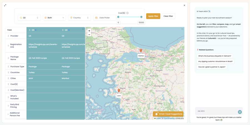
Task: Click the Clear filter button
Action: [x=168, y=16]
